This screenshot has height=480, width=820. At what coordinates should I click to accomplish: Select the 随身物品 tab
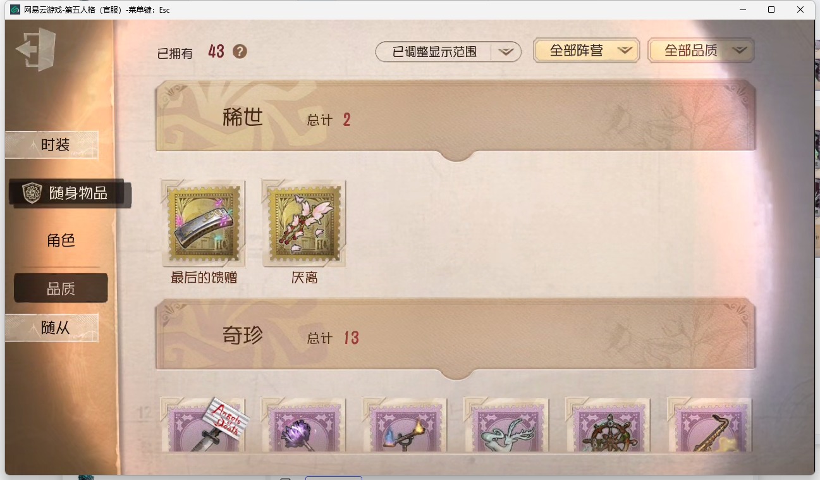(x=70, y=194)
